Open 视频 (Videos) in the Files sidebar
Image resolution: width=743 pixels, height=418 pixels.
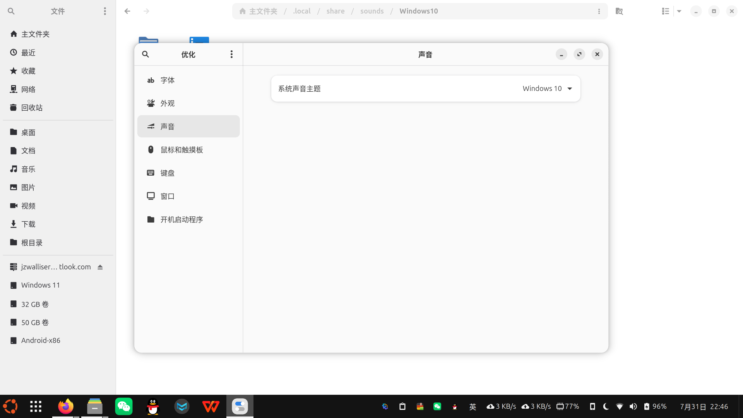[58, 206]
